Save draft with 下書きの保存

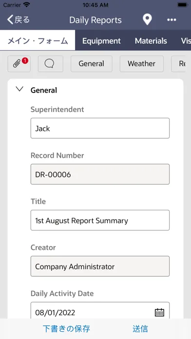coord(66,329)
